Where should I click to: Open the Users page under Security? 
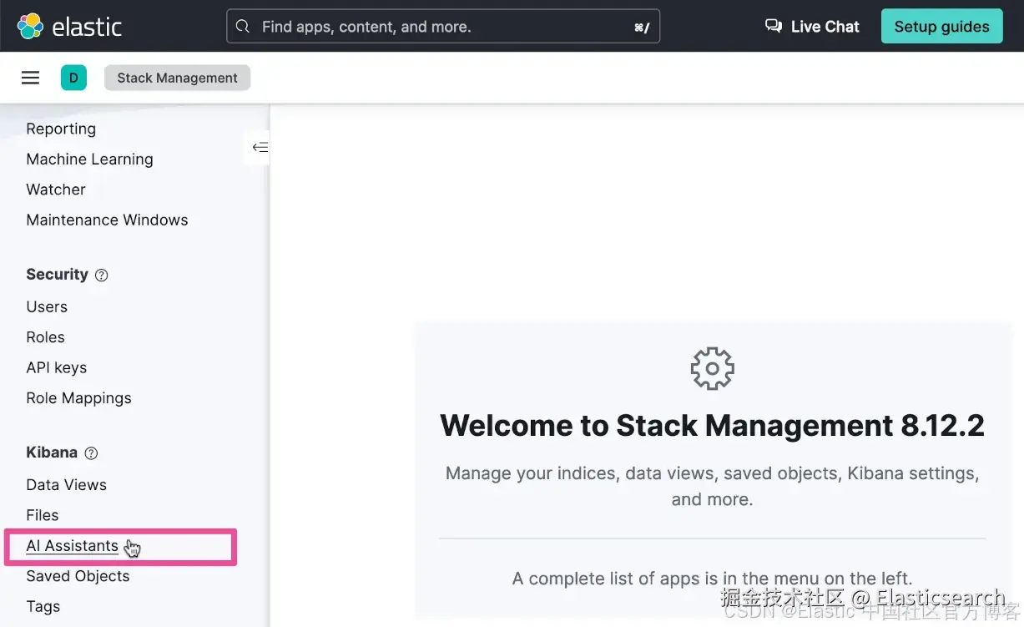point(47,306)
